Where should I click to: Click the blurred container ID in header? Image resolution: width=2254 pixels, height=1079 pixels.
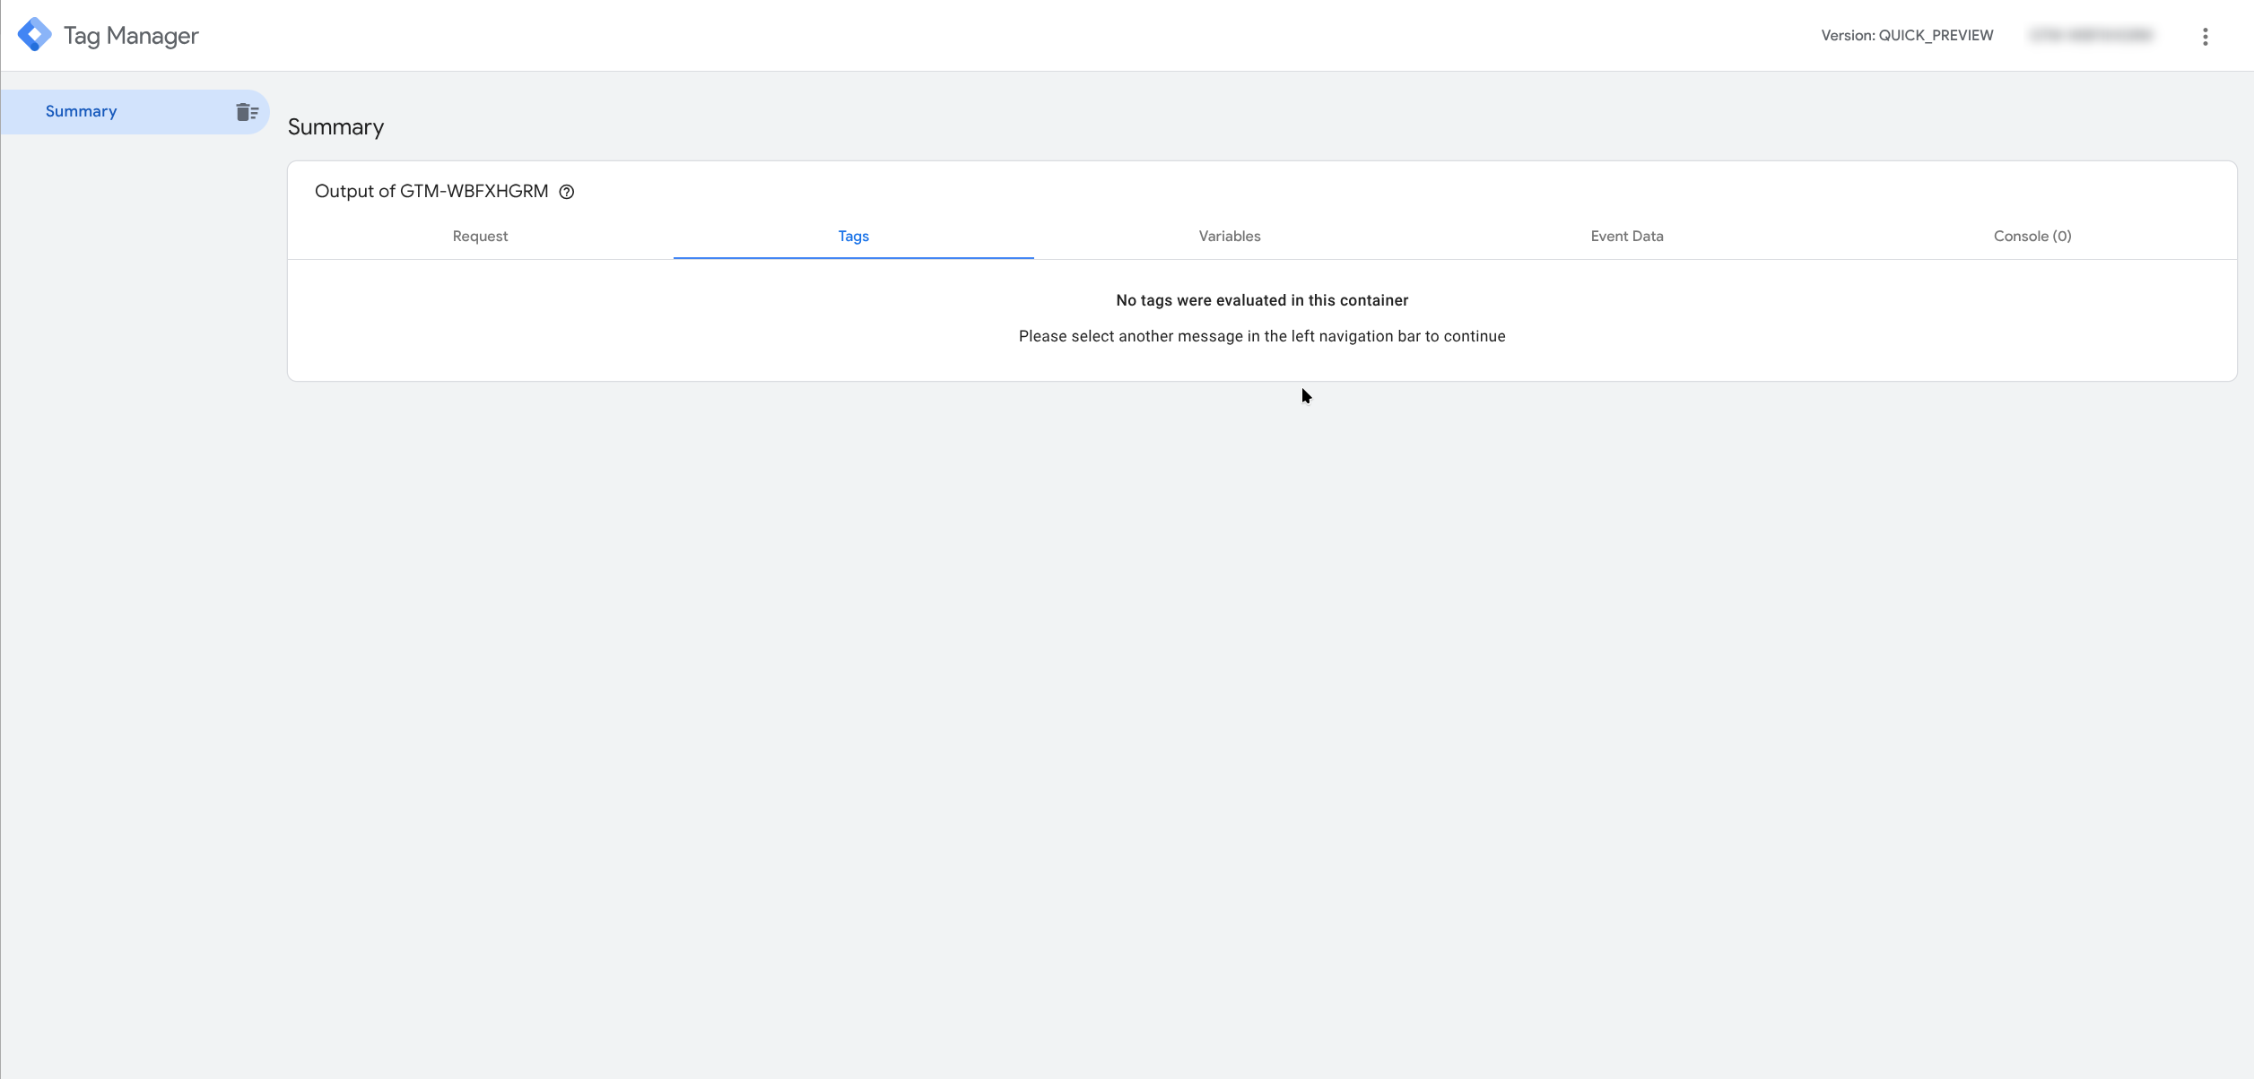point(2091,36)
